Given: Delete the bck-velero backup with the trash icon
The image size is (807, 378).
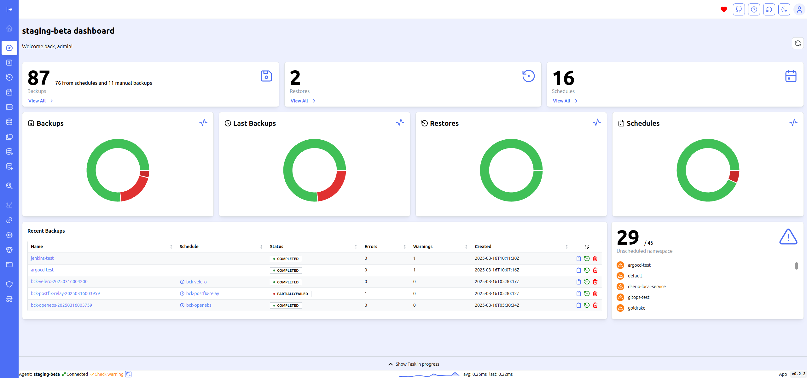Looking at the screenshot, I should (595, 282).
